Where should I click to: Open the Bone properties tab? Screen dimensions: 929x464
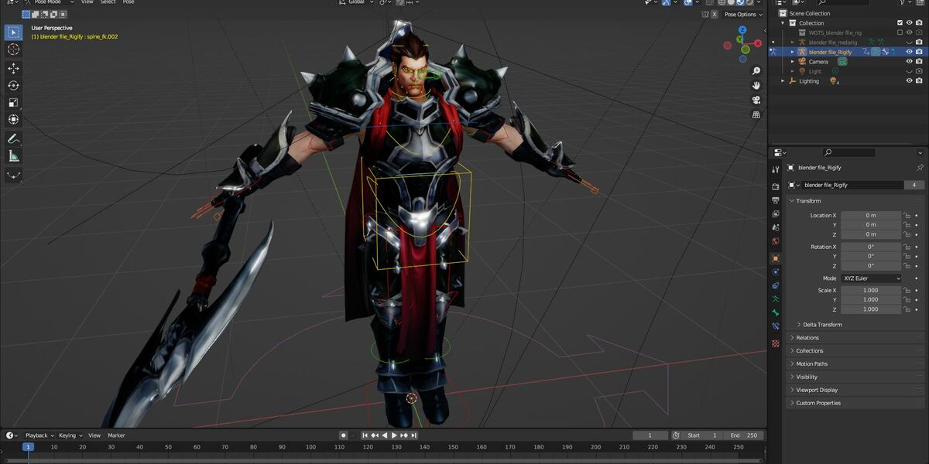(775, 313)
